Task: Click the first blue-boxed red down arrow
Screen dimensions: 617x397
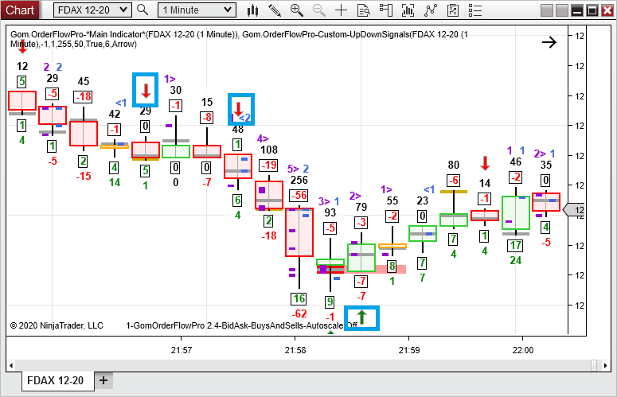Action: click(x=146, y=89)
